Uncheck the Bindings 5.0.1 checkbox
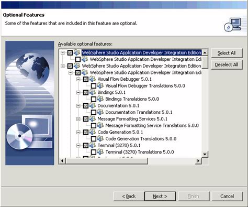 [86, 92]
